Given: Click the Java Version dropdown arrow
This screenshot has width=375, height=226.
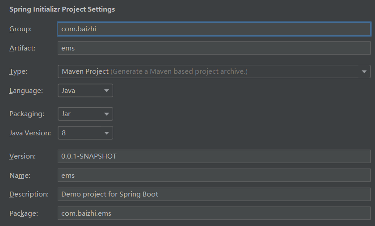Looking at the screenshot, I should tap(106, 133).
